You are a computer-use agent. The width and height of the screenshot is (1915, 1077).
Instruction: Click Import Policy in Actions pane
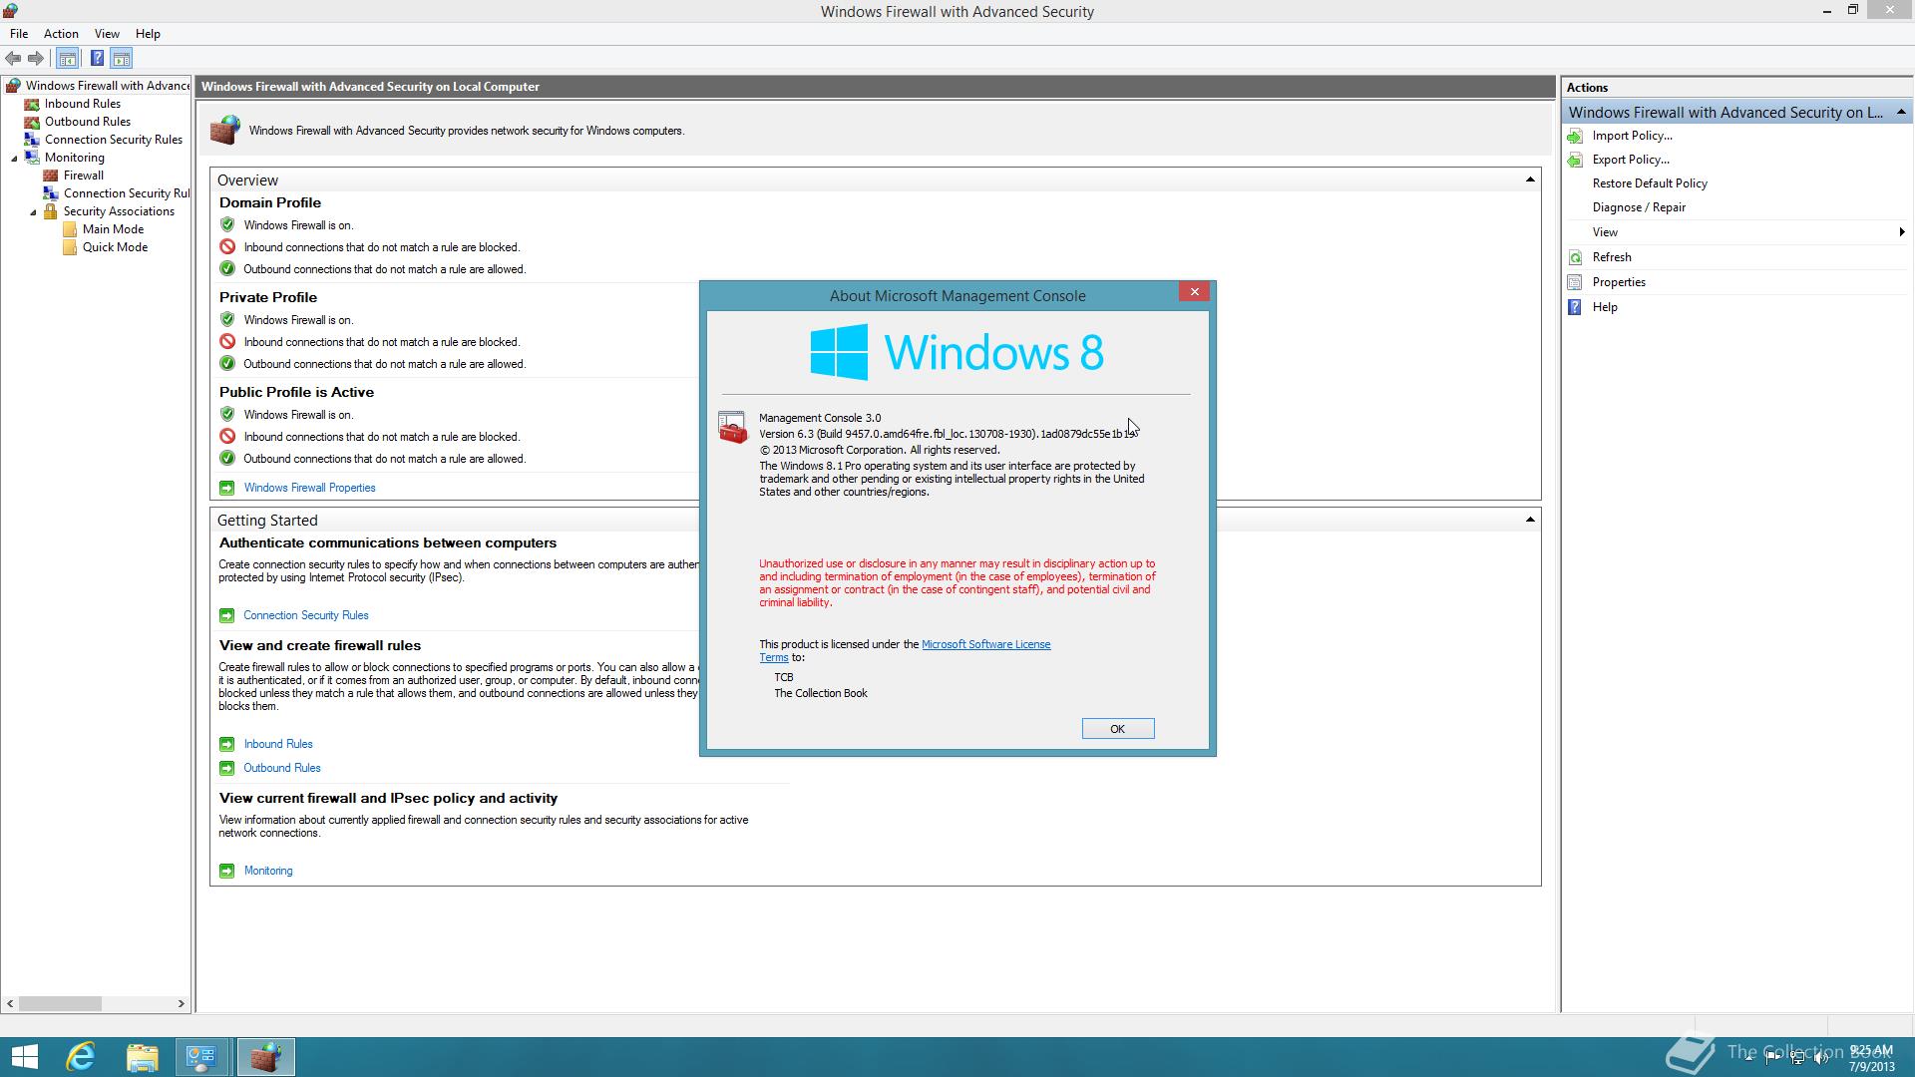[x=1632, y=136]
